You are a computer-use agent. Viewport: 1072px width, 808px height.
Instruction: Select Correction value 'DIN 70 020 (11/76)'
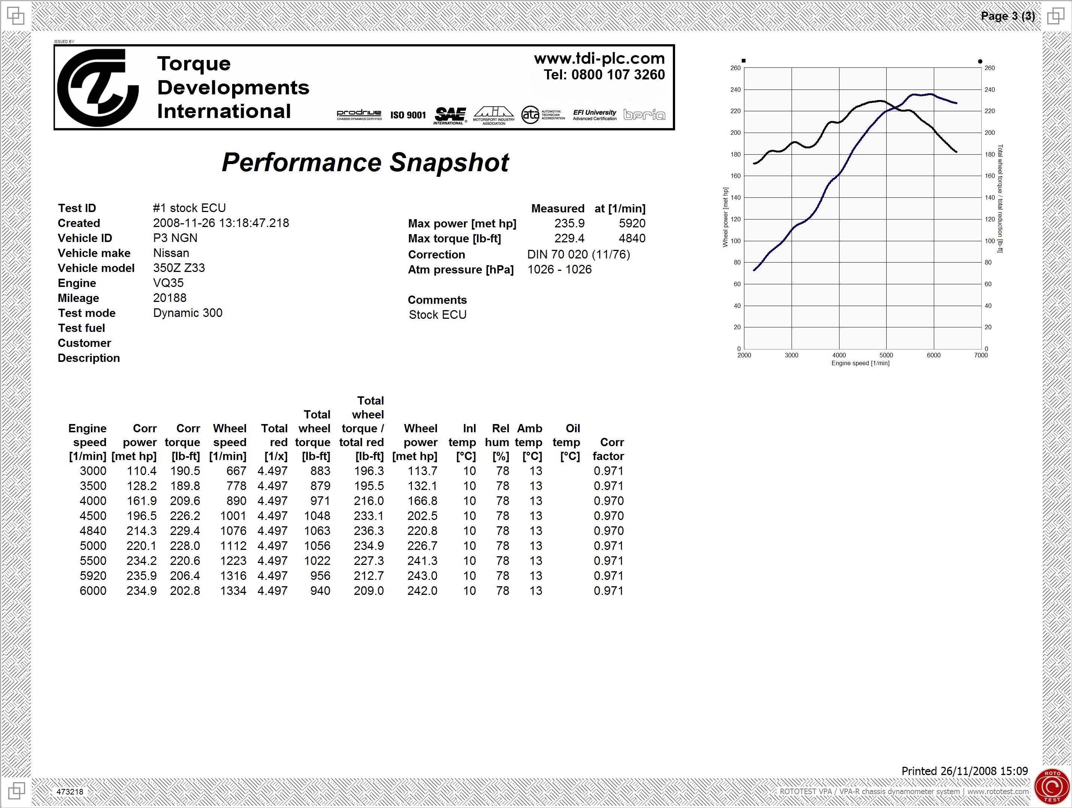click(x=578, y=254)
